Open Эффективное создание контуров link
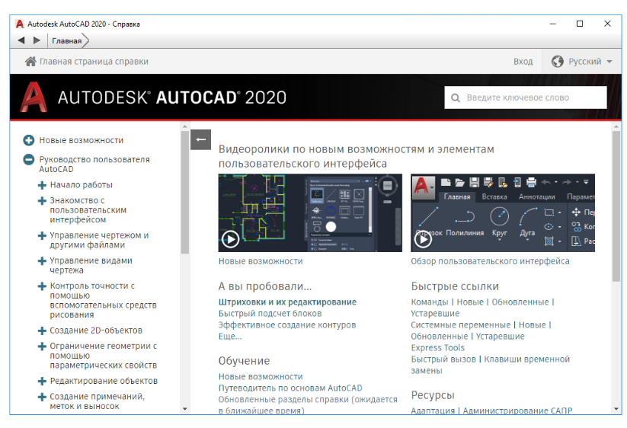 (x=287, y=325)
